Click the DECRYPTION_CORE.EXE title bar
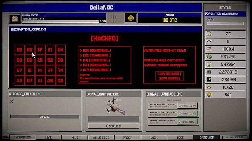Screen dimensions: 252x141 (105, 29)
